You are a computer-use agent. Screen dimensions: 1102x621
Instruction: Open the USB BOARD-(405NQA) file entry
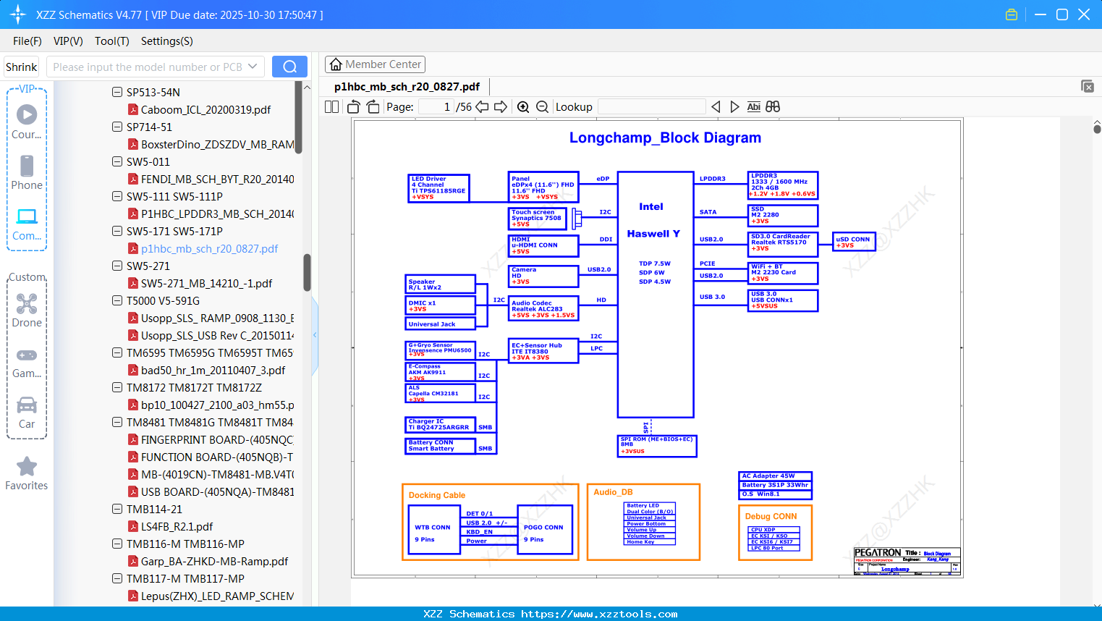coord(217,491)
